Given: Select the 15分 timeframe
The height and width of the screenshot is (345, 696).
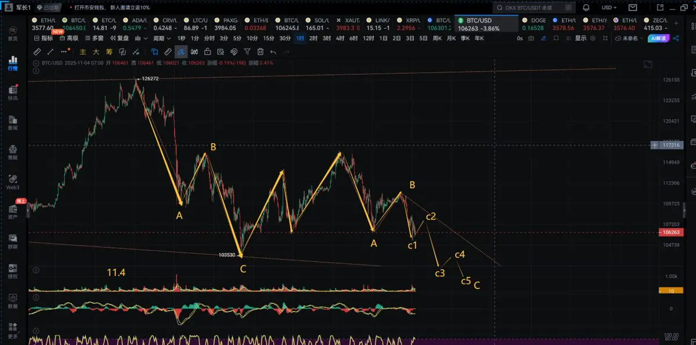Looking at the screenshot, I should tap(269, 38).
